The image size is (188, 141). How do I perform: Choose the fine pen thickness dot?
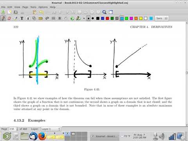coord(84,18)
